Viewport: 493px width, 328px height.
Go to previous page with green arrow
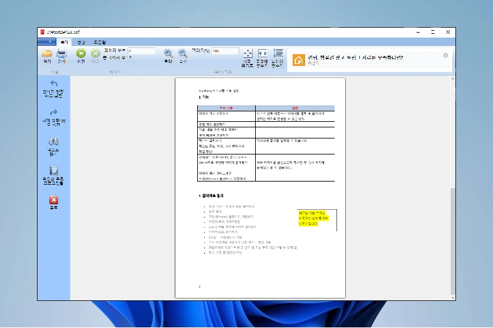[x=81, y=56]
